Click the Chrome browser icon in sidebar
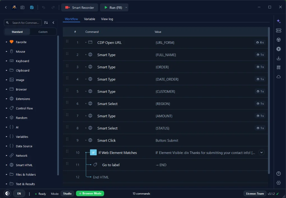This screenshot has height=198, width=286. (278, 40)
